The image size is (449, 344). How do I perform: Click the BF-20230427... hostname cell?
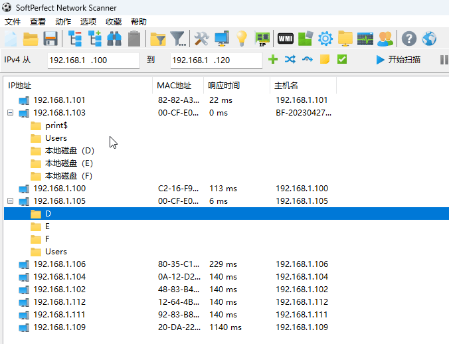pos(304,113)
